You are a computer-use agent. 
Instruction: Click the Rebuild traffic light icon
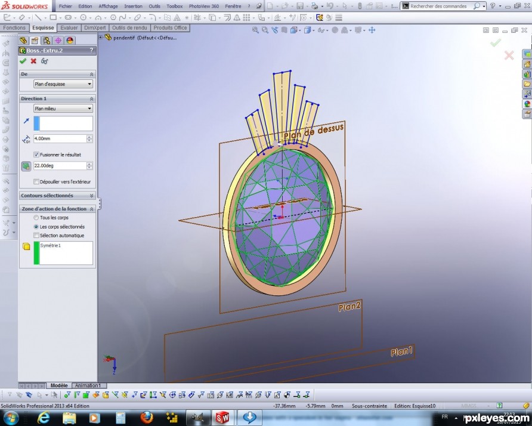pyautogui.click(x=360, y=6)
